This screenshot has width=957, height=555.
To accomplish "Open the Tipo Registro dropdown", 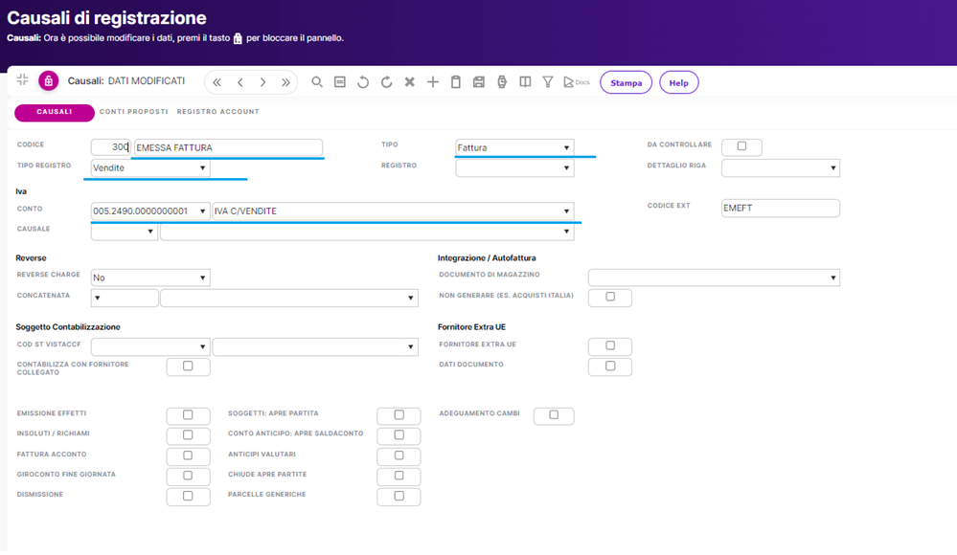I will click(x=150, y=167).
